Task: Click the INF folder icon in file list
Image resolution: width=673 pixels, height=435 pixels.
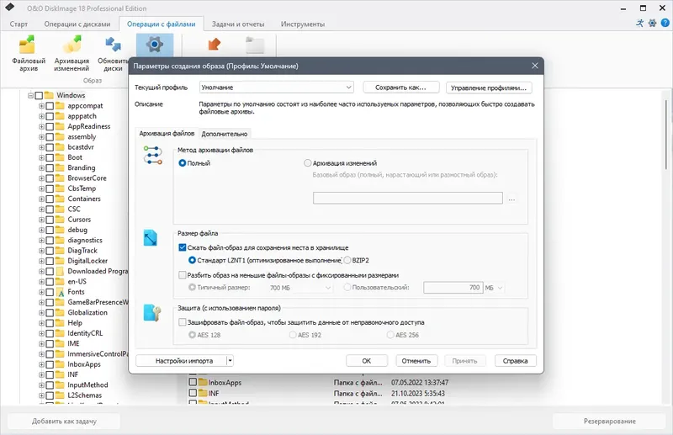Action: pyautogui.click(x=203, y=393)
